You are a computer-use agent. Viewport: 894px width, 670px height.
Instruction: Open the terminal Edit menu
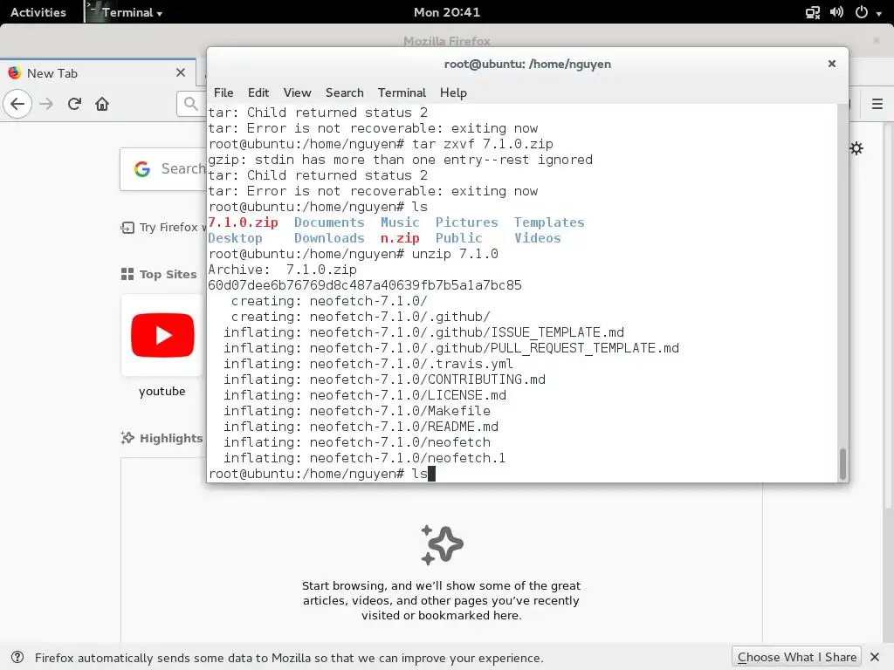[x=258, y=92]
